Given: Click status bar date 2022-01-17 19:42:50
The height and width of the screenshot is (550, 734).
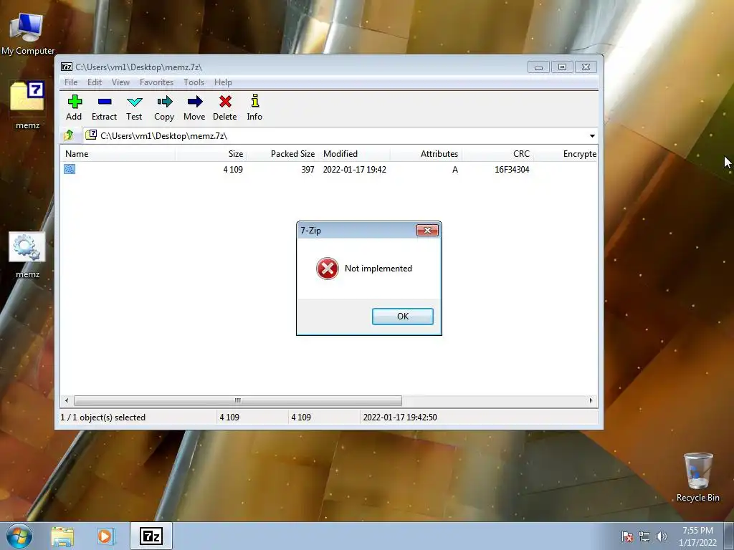Looking at the screenshot, I should pos(400,418).
